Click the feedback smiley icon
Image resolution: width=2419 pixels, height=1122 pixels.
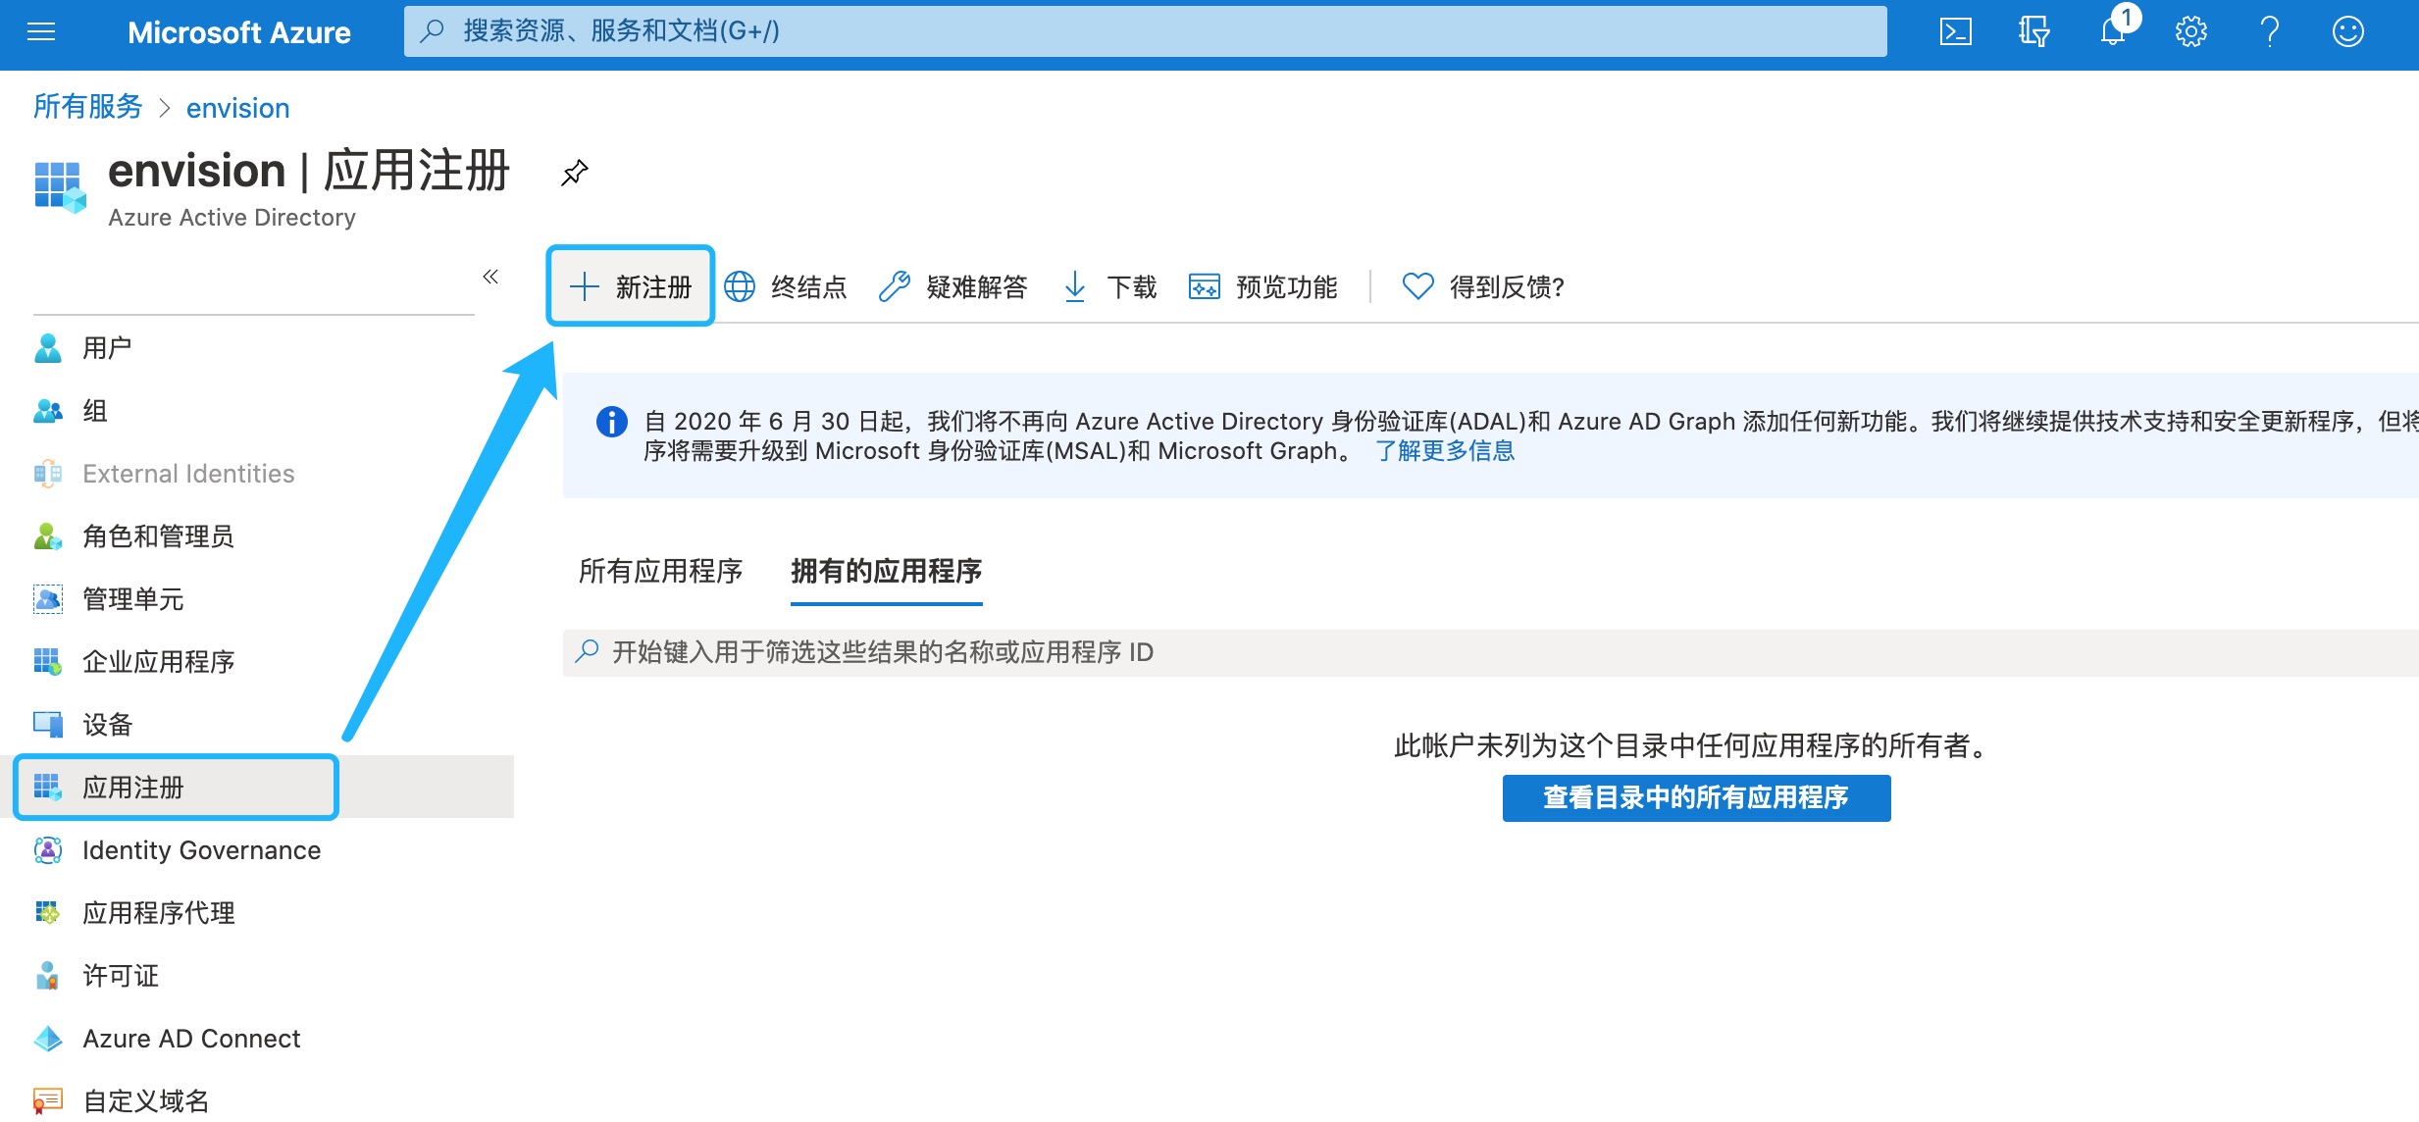tap(2347, 32)
